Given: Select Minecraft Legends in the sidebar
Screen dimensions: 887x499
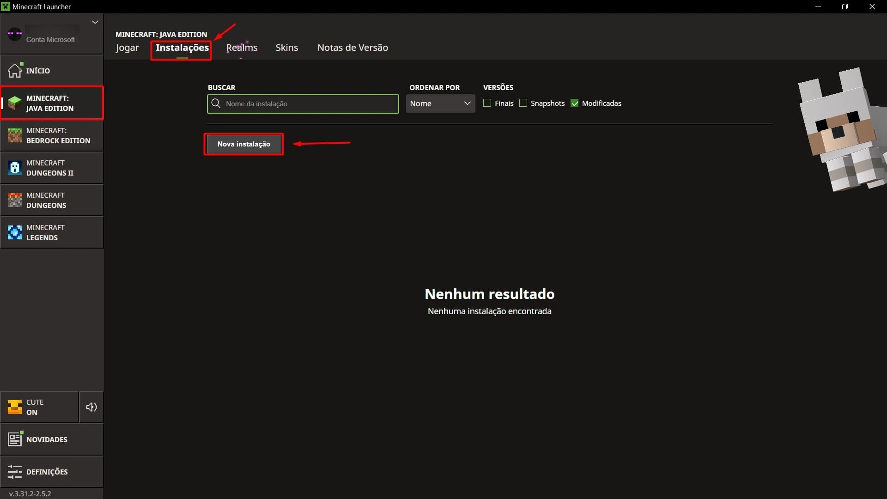Looking at the screenshot, I should pyautogui.click(x=52, y=232).
